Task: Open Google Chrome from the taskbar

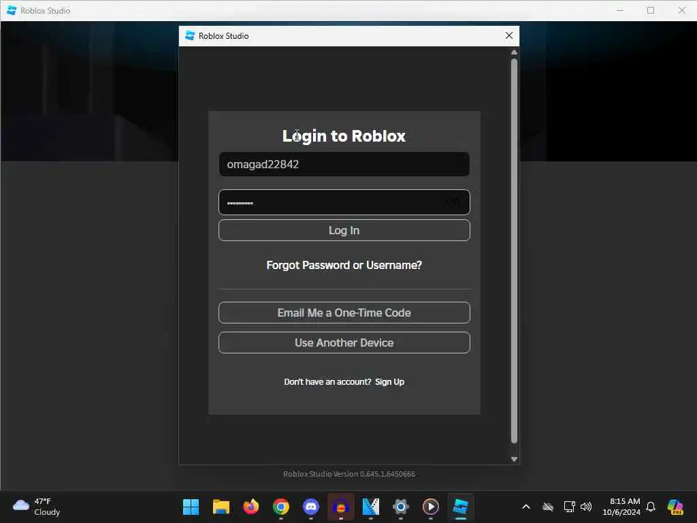Action: [281, 507]
